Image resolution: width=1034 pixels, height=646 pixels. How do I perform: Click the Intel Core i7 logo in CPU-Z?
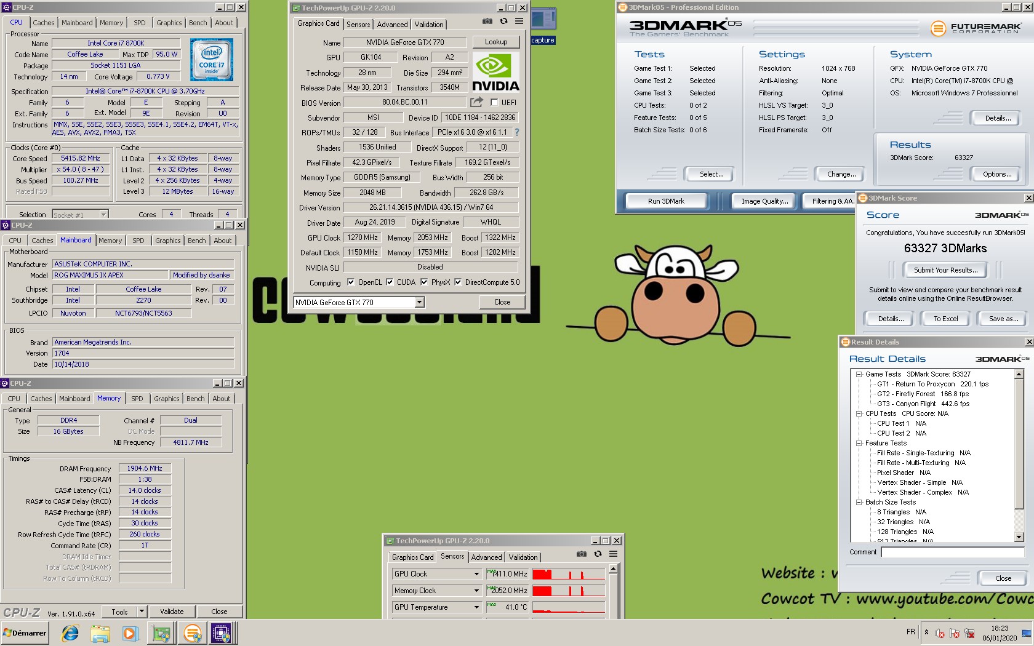pos(212,60)
